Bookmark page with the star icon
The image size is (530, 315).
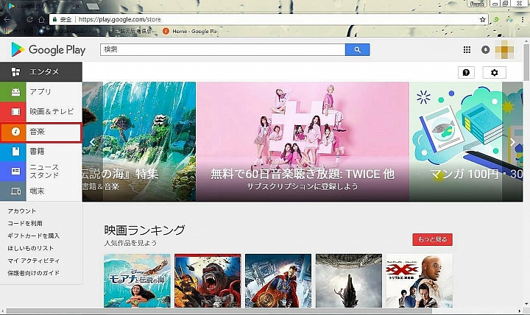point(483,20)
